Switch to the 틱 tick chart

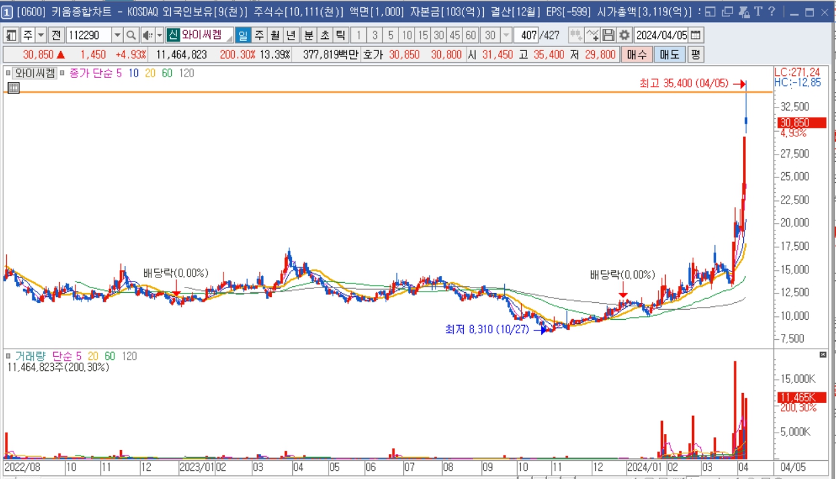coord(341,36)
